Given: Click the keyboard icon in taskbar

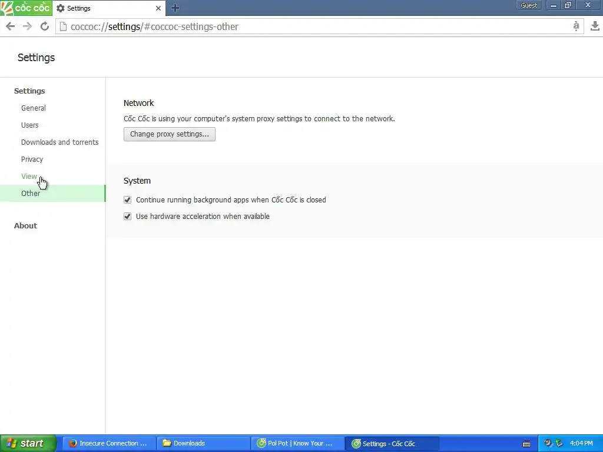Looking at the screenshot, I should pyautogui.click(x=526, y=444).
